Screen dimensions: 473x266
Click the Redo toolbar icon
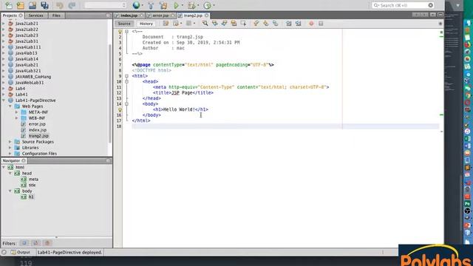(x=72, y=5)
